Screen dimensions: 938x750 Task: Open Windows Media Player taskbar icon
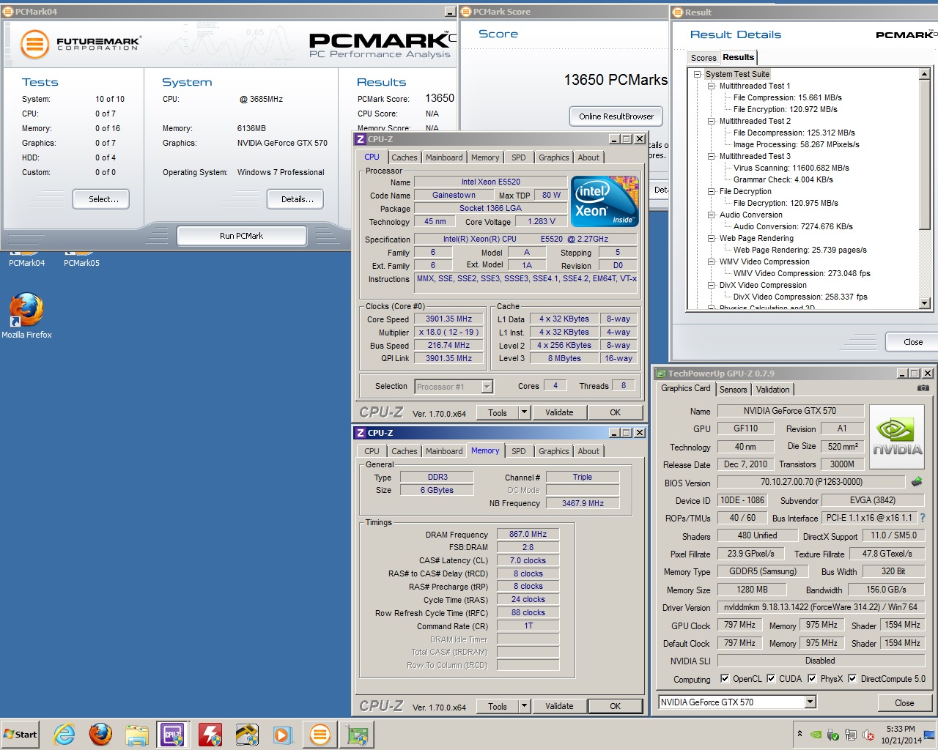[283, 735]
